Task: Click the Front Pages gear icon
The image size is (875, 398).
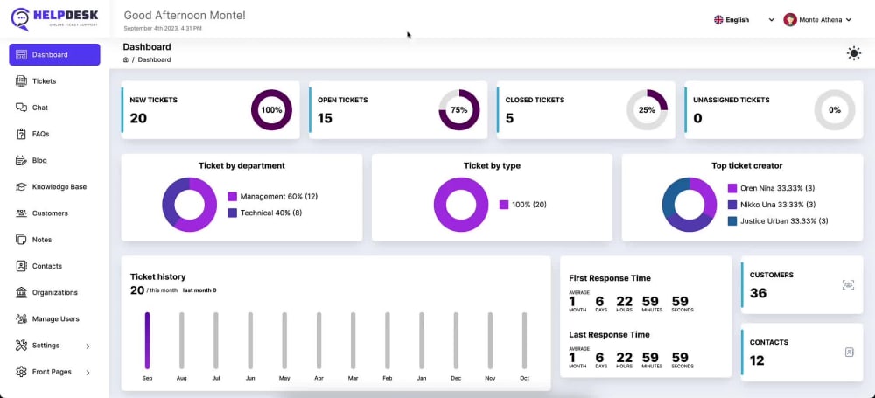Action: pyautogui.click(x=21, y=372)
